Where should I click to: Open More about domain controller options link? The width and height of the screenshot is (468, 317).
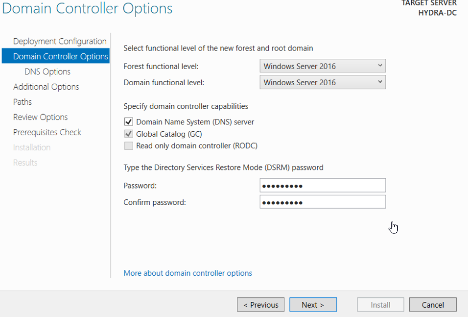(189, 273)
